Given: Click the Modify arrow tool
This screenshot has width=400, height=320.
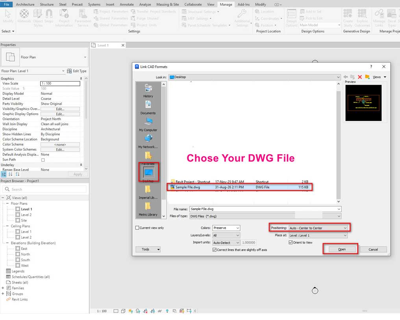Looking at the screenshot, I should click(8, 16).
